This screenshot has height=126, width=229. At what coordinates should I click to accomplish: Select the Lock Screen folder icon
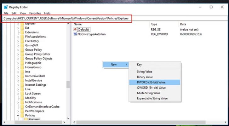click(22, 94)
